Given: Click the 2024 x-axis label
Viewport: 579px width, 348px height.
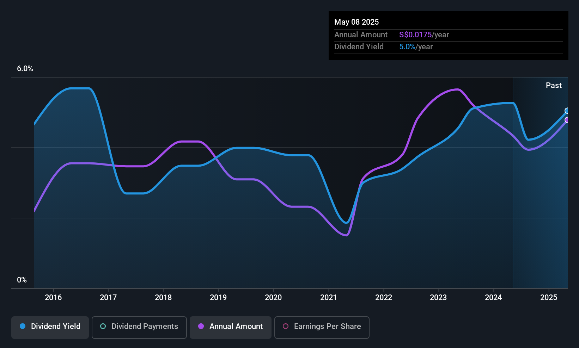Looking at the screenshot, I should (493, 297).
